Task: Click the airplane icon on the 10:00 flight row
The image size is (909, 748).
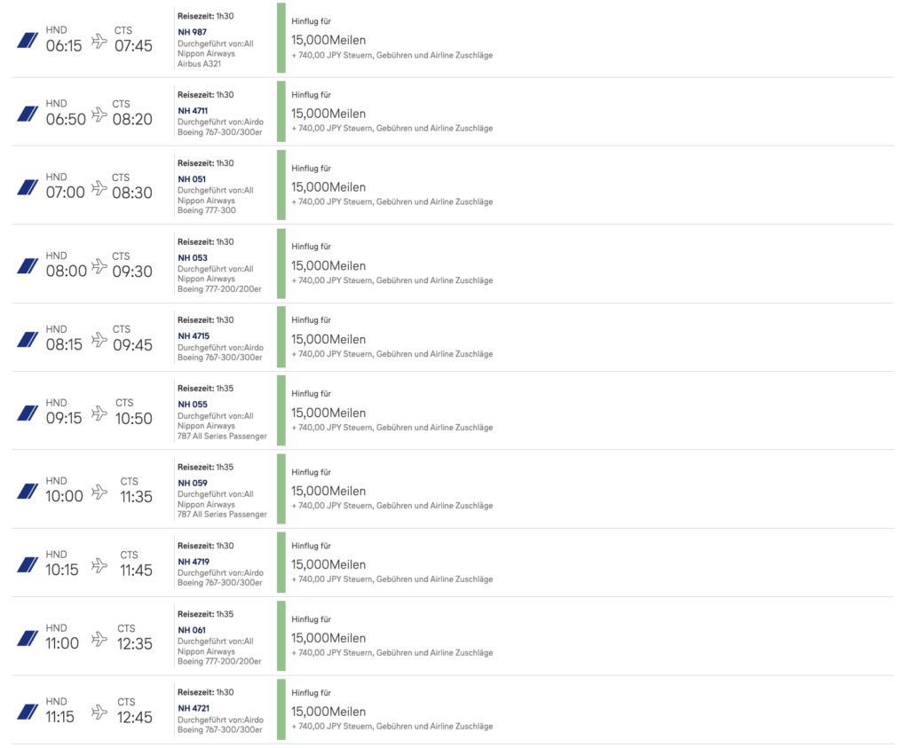Action: tap(100, 490)
